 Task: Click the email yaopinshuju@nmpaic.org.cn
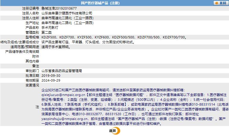(x=63, y=119)
